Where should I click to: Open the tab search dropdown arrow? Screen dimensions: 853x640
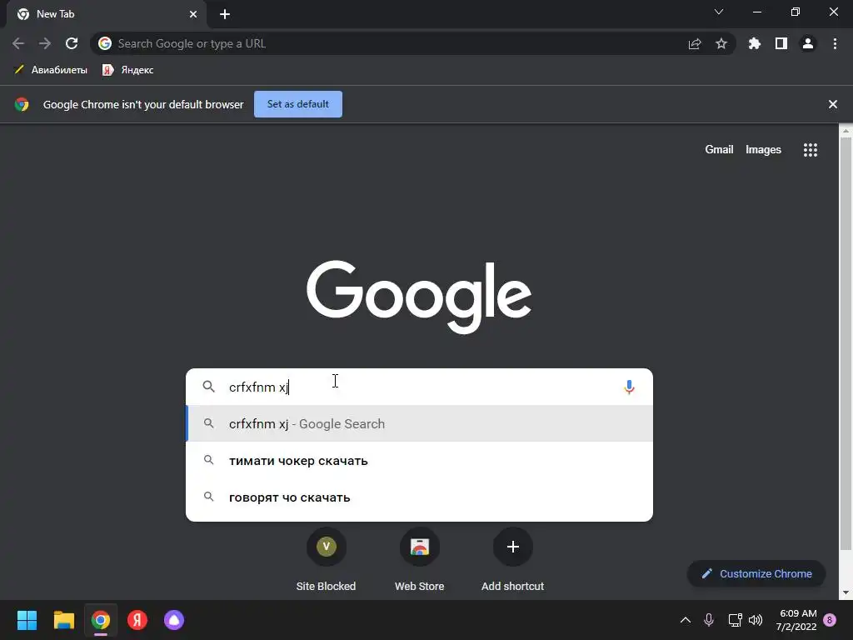click(x=719, y=12)
